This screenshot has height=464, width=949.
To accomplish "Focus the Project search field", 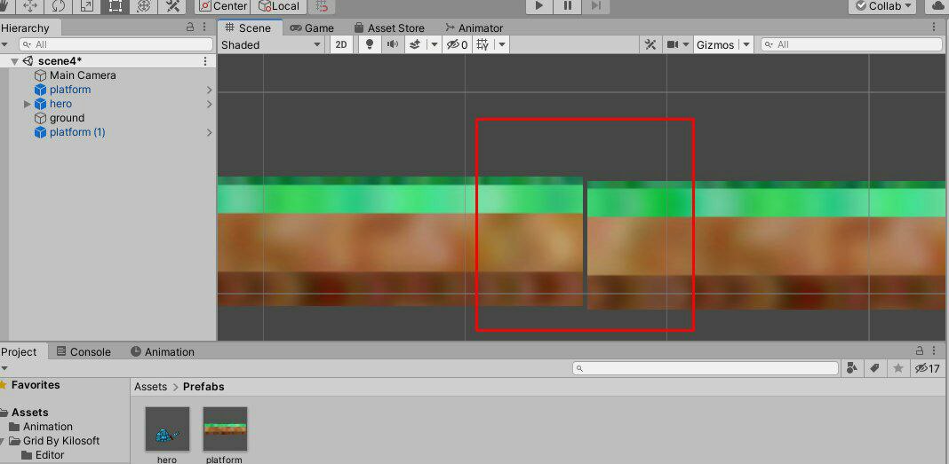I will coord(706,368).
